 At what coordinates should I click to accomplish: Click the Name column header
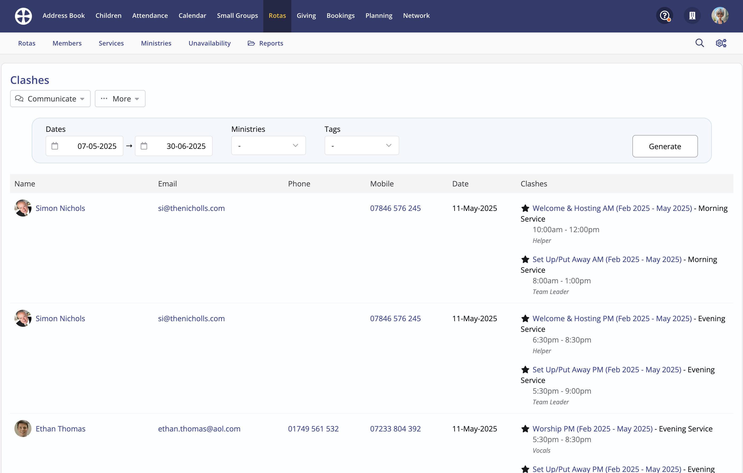[x=25, y=184]
